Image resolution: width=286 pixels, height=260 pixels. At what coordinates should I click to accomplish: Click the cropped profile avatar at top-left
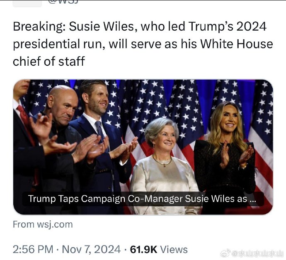pyautogui.click(x=27, y=3)
